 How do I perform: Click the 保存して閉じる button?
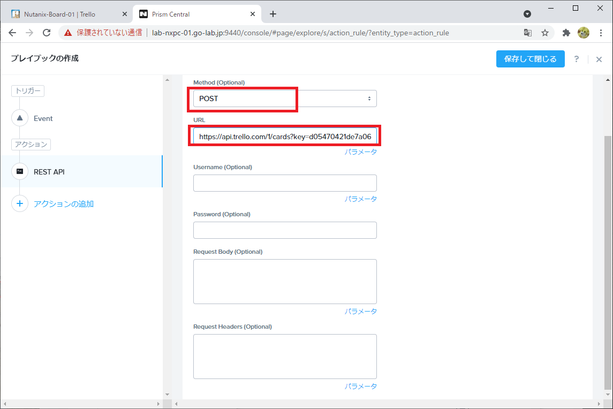(530, 59)
